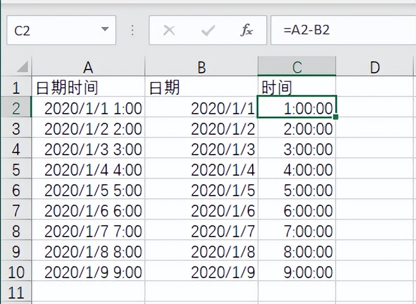Confirm the entry with the checkmark icon
The height and width of the screenshot is (304, 416).
208,31
